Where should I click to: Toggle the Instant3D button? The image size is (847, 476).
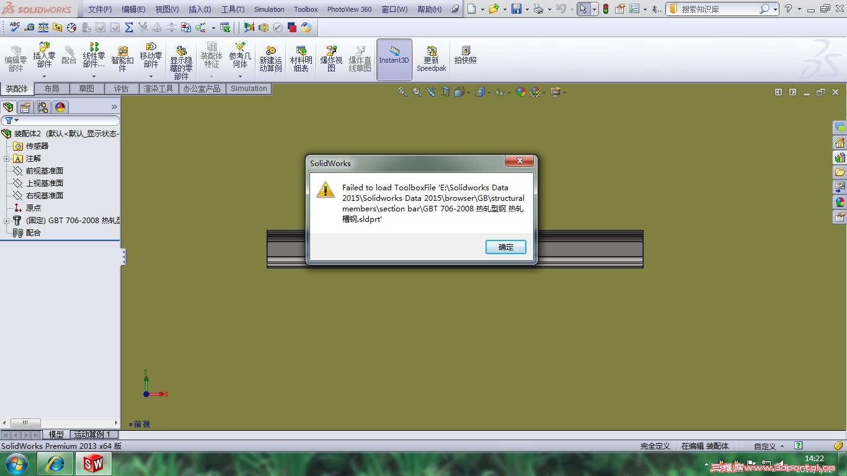click(x=394, y=59)
